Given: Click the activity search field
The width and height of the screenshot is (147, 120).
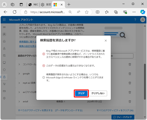Looking at the screenshot, I should click(x=122, y=56).
